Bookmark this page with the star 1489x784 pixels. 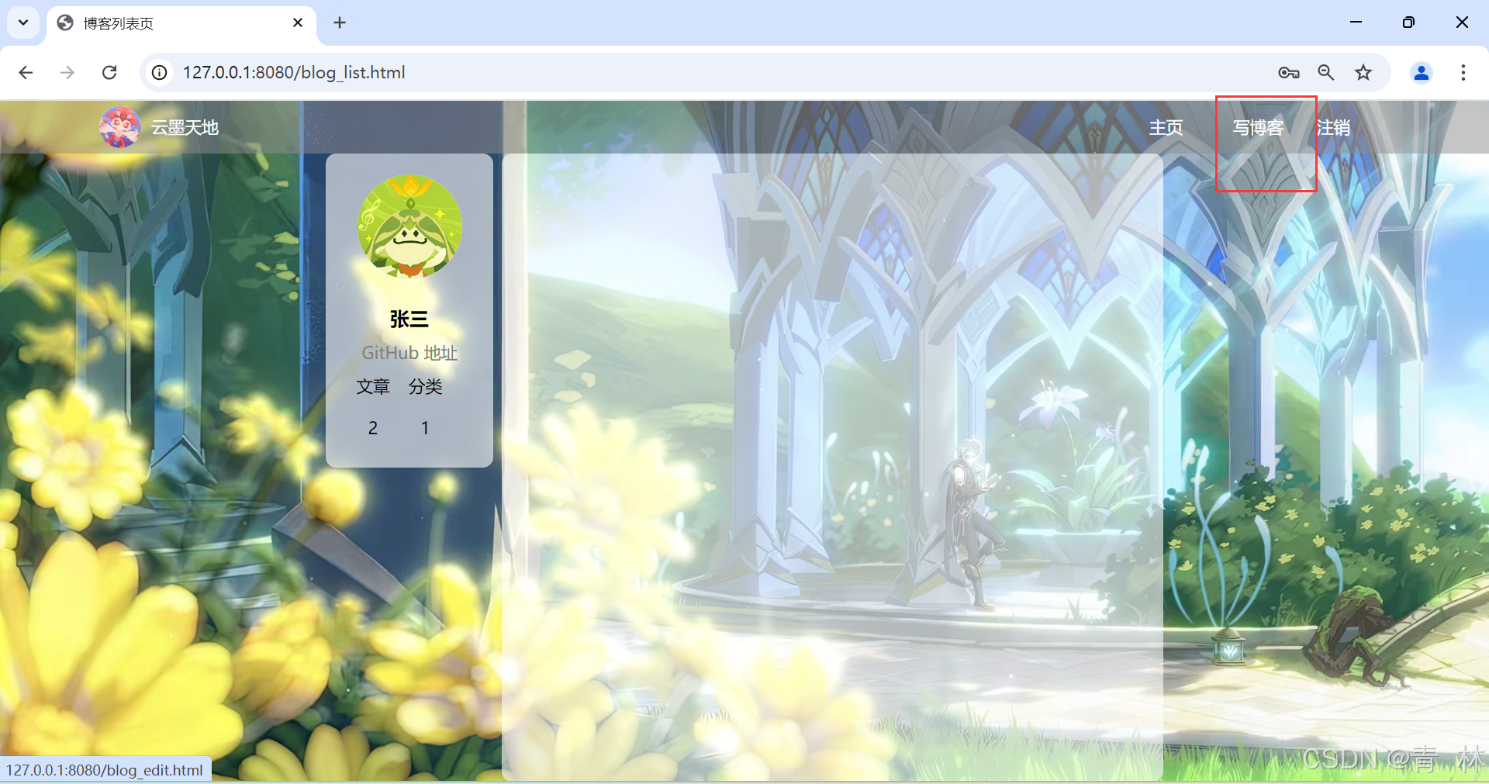pos(1363,72)
